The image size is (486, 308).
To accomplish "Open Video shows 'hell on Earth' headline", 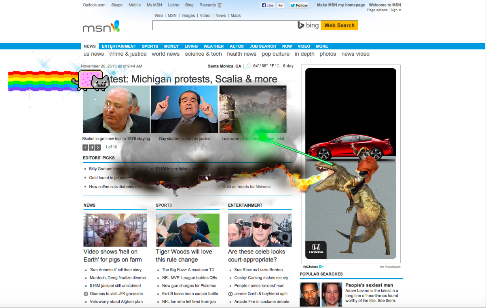I will [113, 256].
